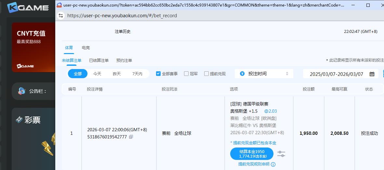Select 已结算注单 tab
Viewport: 384px width, 170px height.
(x=99, y=60)
